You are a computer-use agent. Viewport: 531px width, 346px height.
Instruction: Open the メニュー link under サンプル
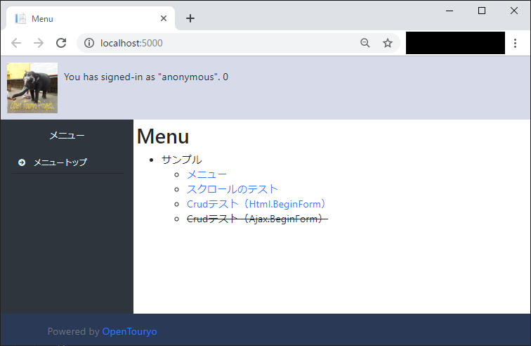206,174
